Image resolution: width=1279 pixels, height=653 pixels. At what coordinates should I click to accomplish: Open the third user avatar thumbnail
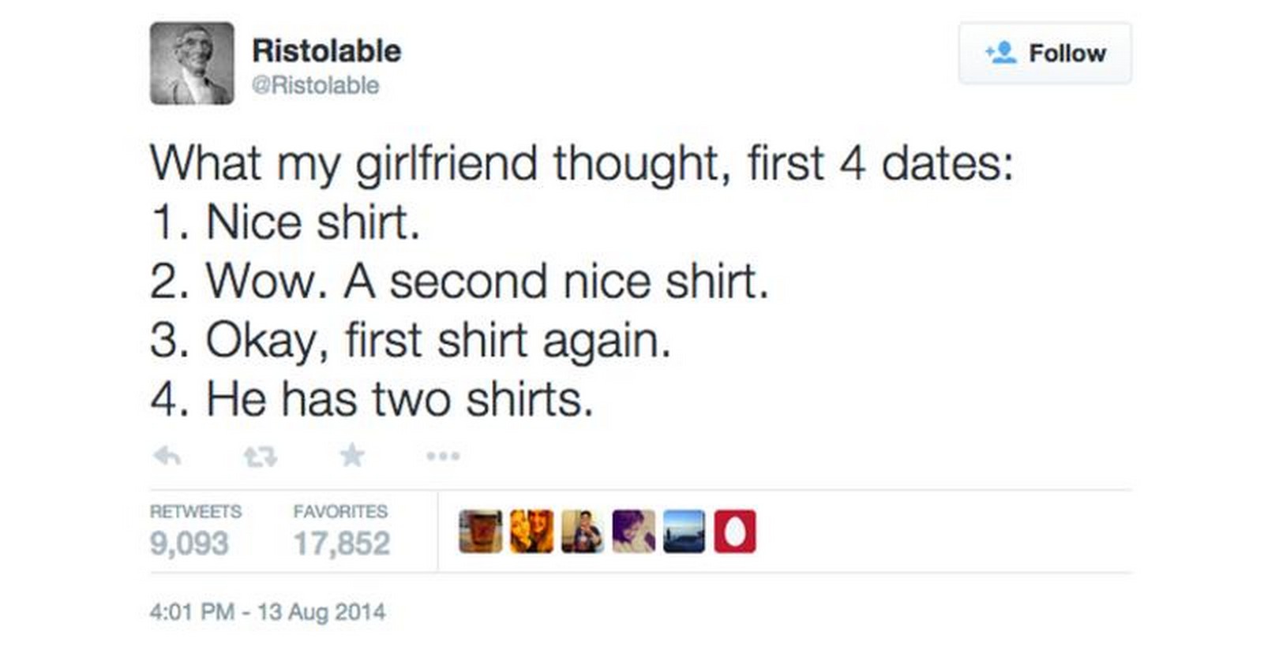pos(583,532)
